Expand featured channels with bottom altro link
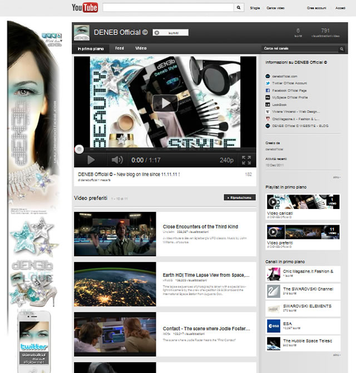 pyautogui.click(x=337, y=355)
